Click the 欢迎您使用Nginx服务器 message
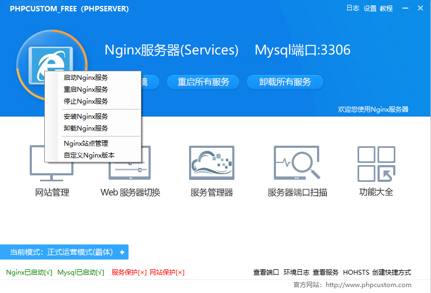 click(373, 110)
